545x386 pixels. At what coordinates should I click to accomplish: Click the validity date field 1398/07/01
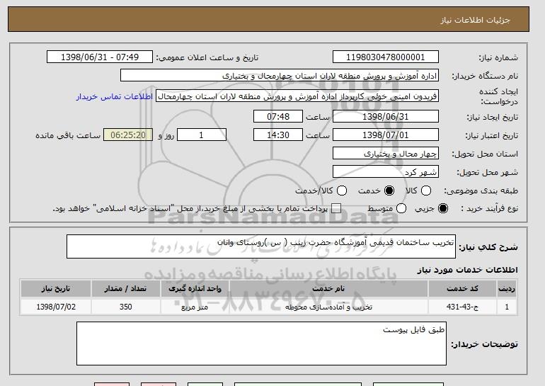(x=386, y=135)
